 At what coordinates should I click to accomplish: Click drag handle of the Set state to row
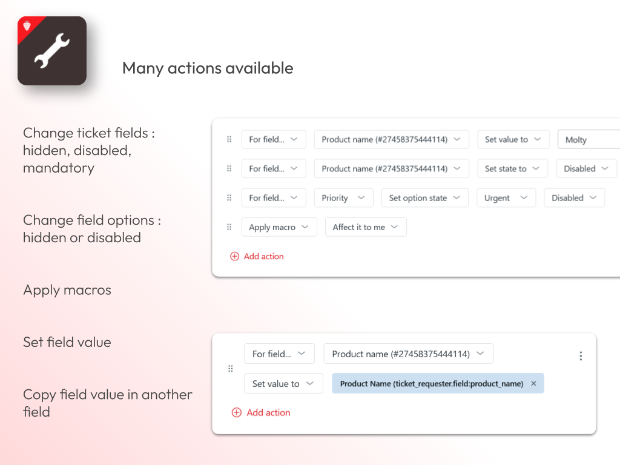[x=229, y=169]
